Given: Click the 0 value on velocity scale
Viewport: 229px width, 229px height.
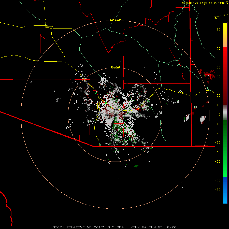Looking at the screenshot, I should pos(220,114).
